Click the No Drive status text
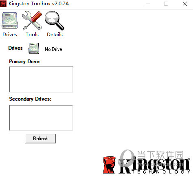The image size is (193, 176). (53, 49)
